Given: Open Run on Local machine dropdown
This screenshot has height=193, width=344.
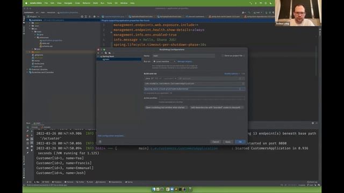Looking at the screenshot, I should click(x=164, y=62).
